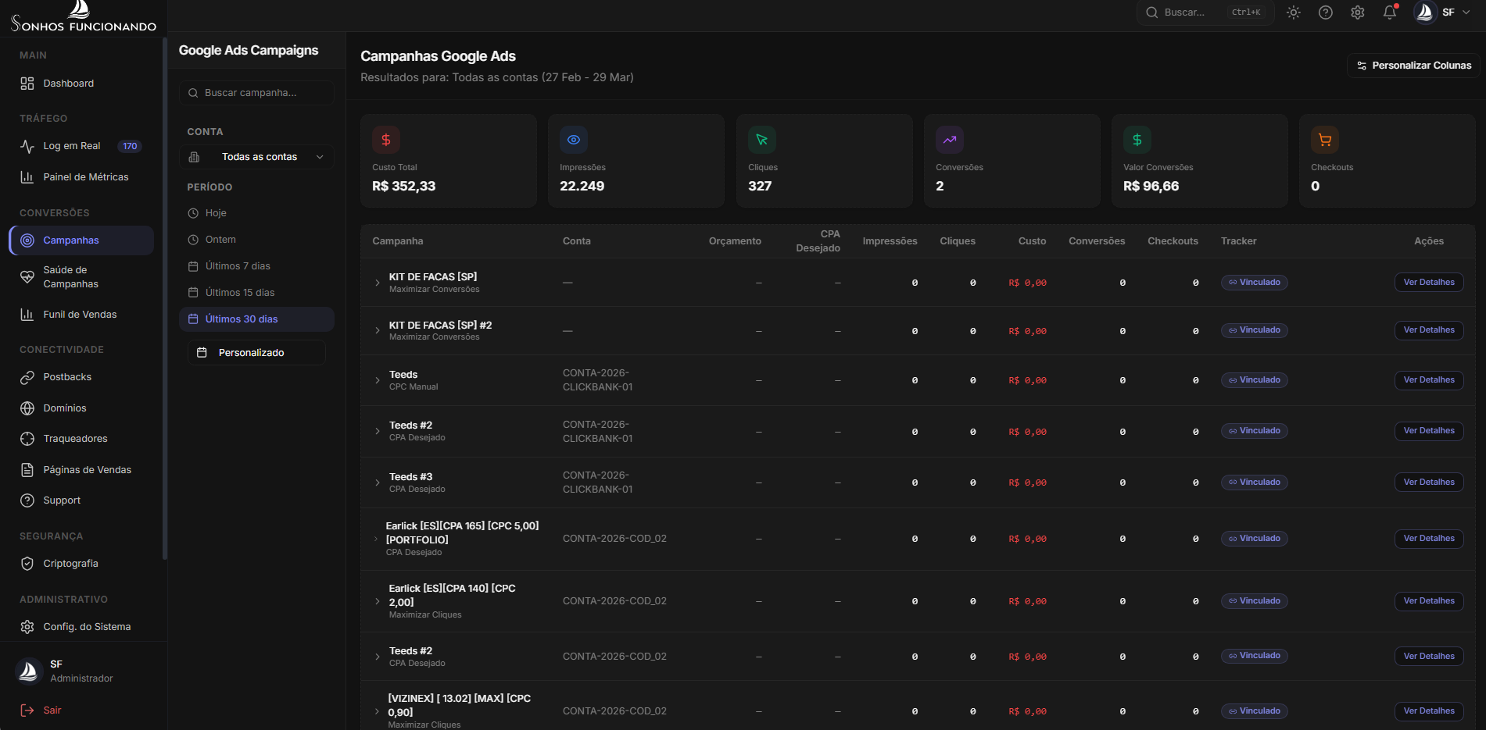Click Vinculado badge for Earlick PORTFOLIO row

pos(1254,539)
